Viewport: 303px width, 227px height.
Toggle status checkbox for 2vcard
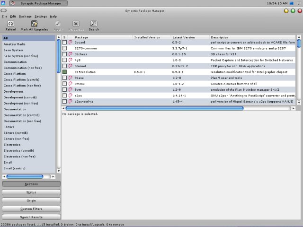(64, 42)
